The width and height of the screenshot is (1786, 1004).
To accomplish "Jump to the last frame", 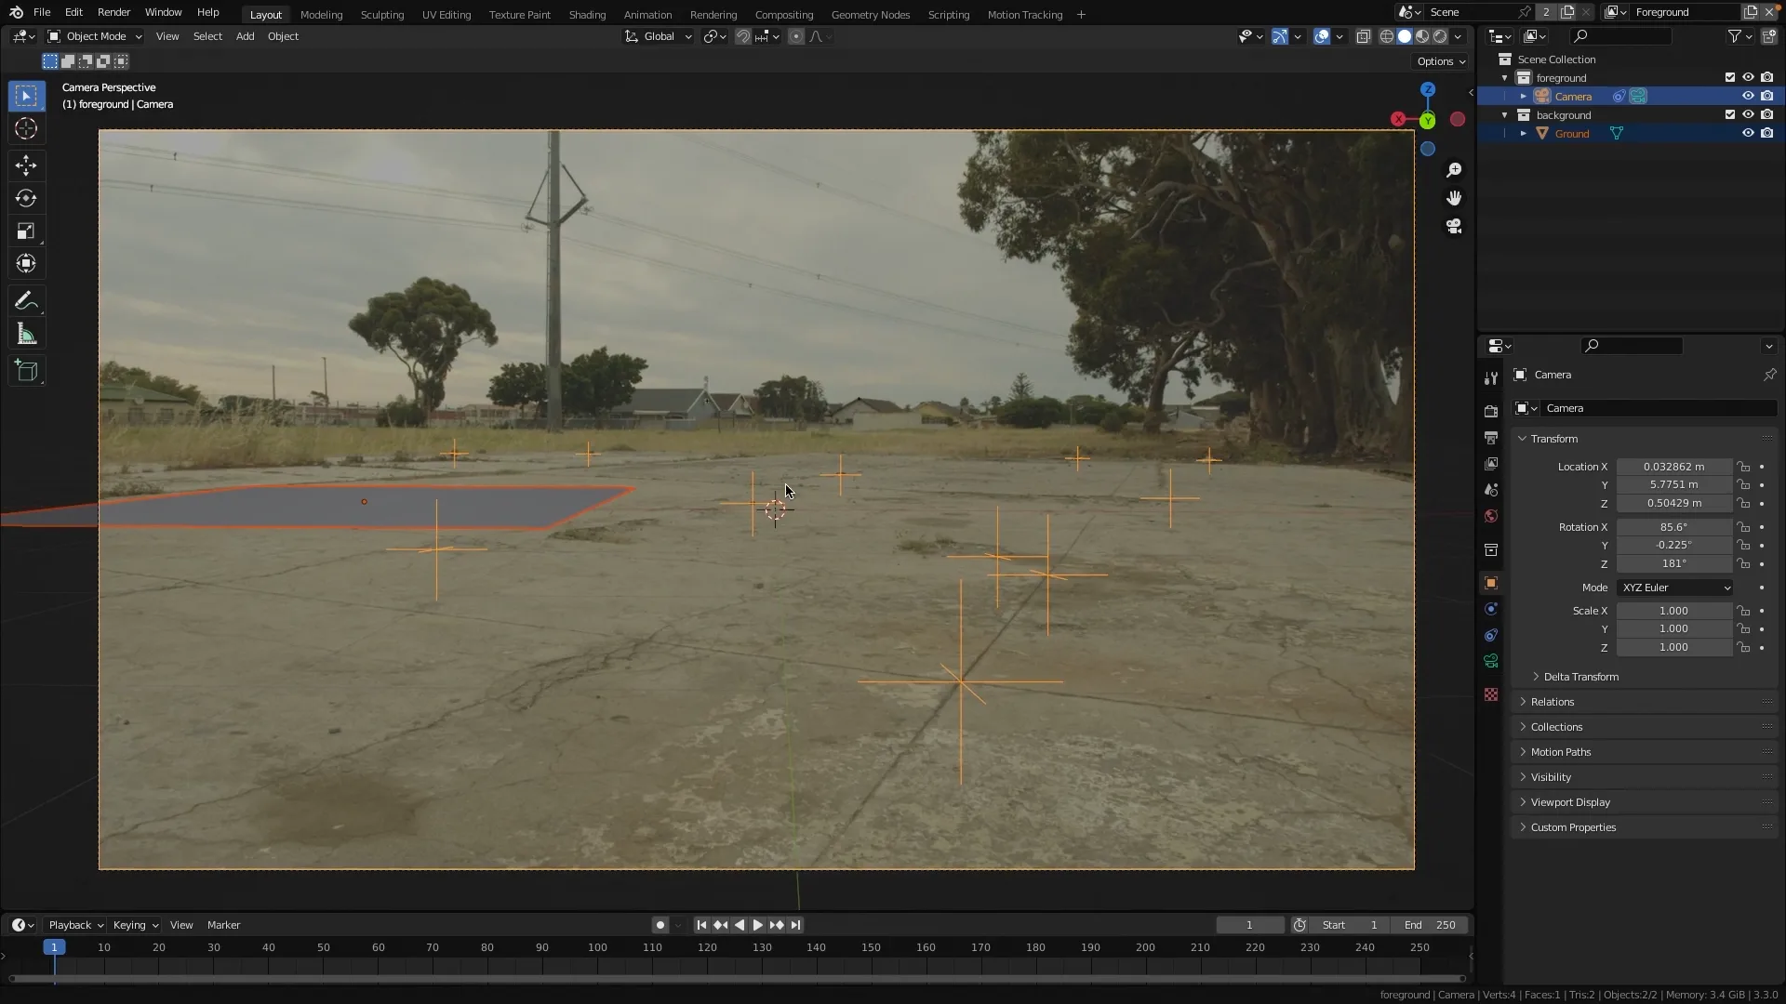I will 796,925.
